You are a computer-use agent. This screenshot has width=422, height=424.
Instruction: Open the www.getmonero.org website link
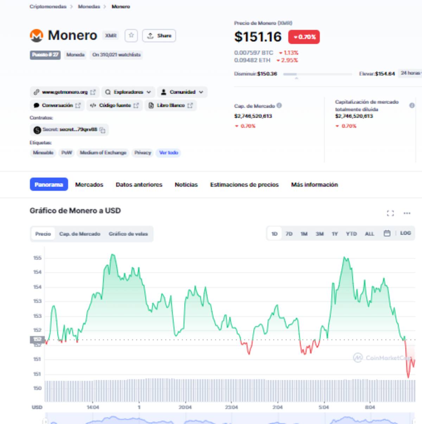click(65, 92)
